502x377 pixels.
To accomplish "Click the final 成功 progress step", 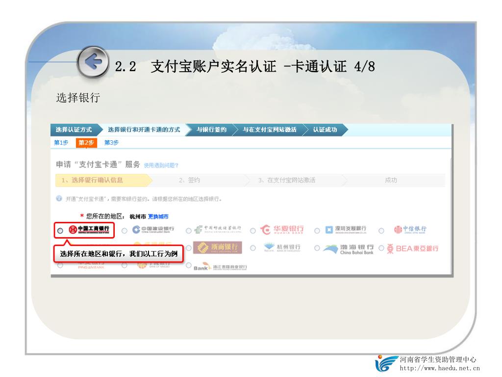I will tap(391, 180).
